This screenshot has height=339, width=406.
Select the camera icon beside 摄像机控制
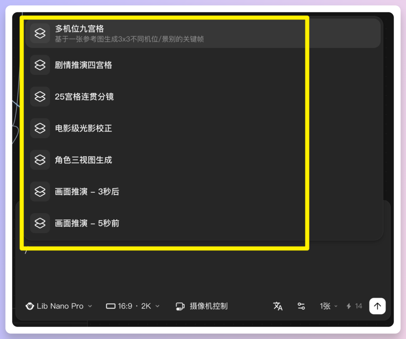pyautogui.click(x=180, y=306)
